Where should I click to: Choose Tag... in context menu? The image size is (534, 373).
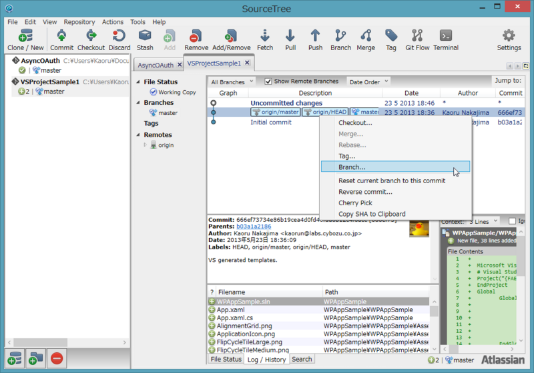[x=395, y=156]
